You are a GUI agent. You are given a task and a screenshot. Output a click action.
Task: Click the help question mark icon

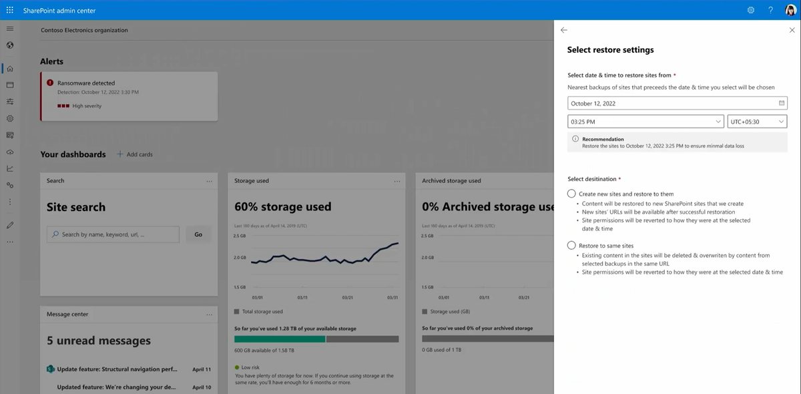coord(770,10)
